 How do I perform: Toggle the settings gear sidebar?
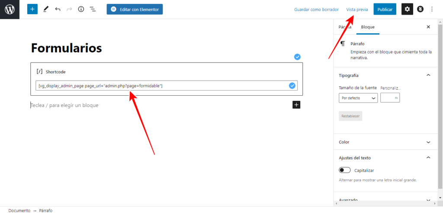pos(407,9)
